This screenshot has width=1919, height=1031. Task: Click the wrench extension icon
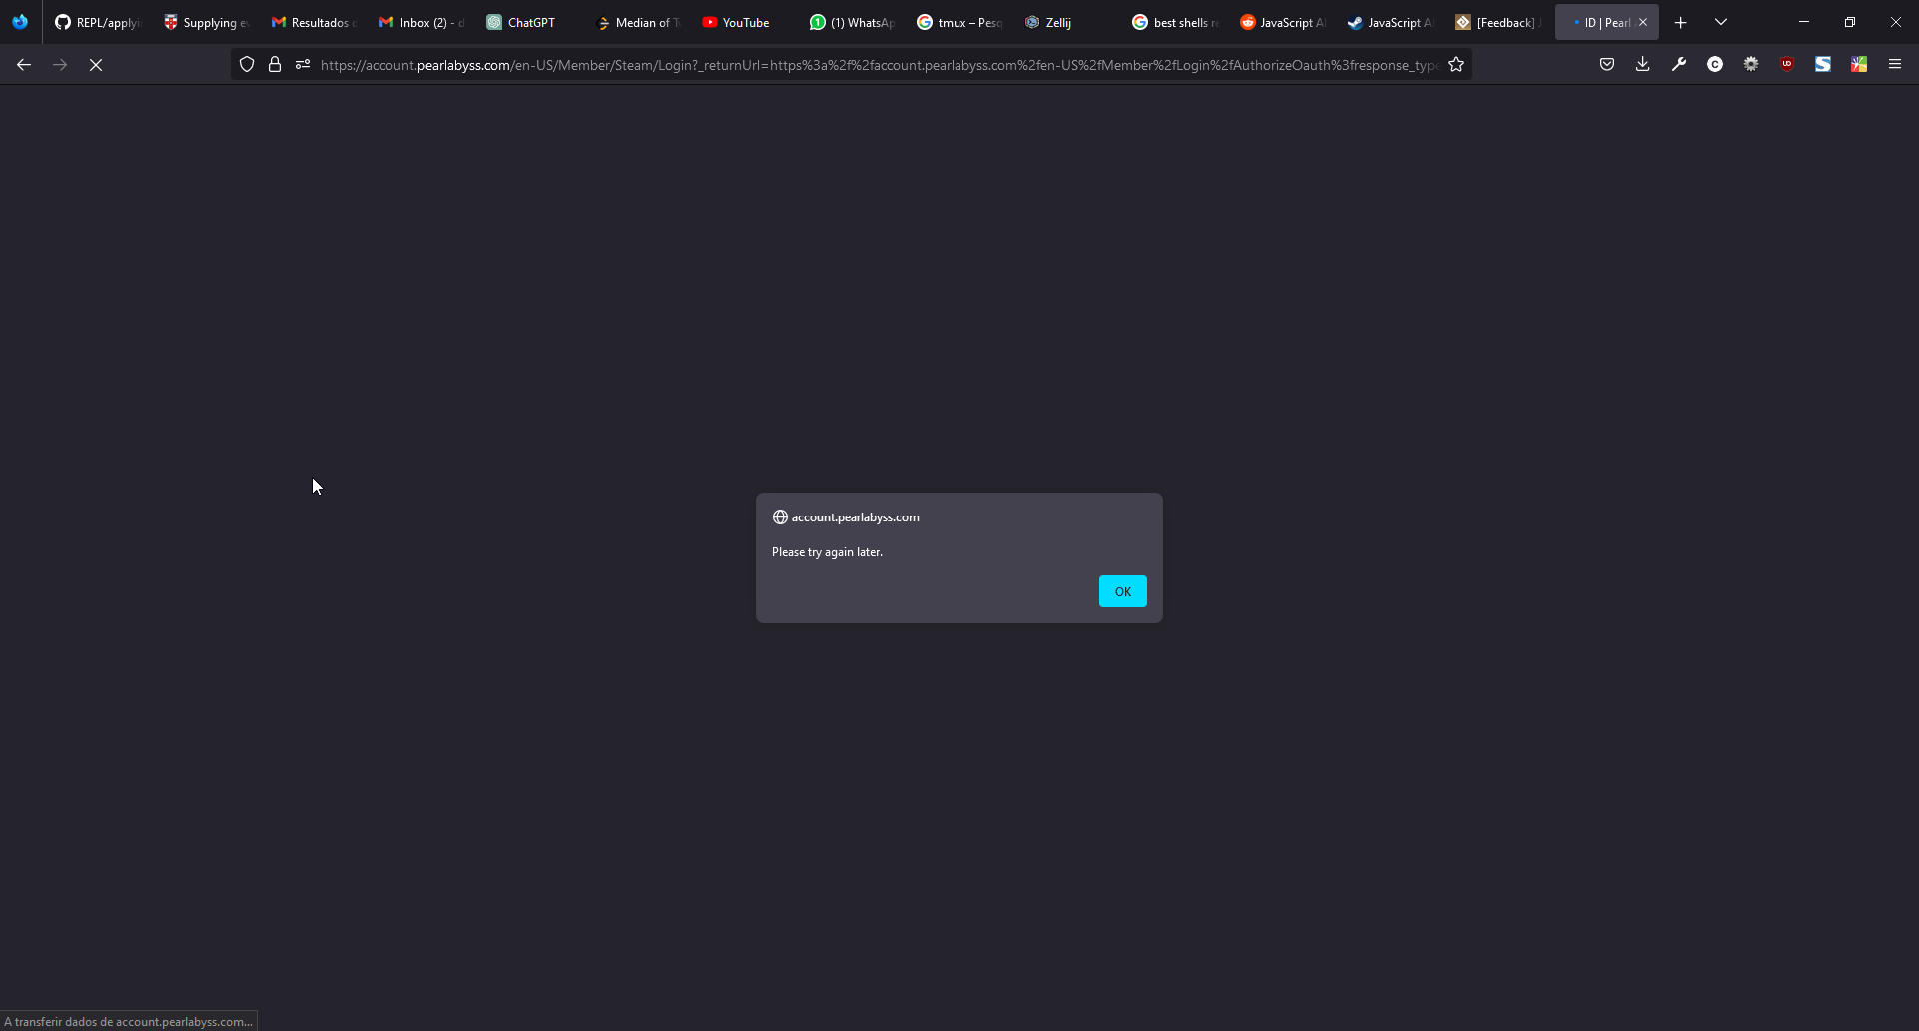coord(1679,64)
